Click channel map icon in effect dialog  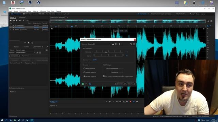coord(131,44)
